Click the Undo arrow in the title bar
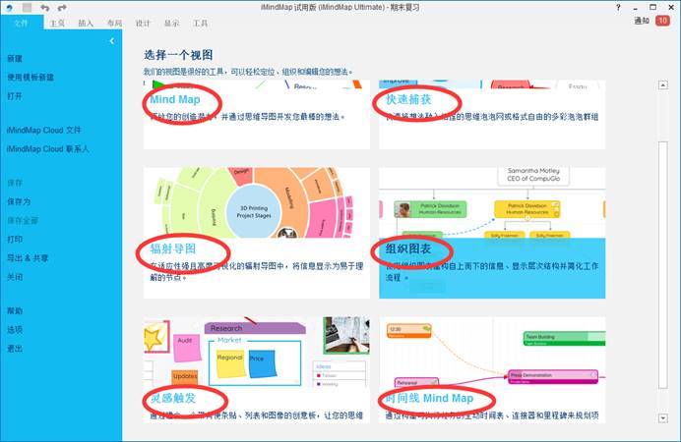681x442 pixels. coord(44,8)
